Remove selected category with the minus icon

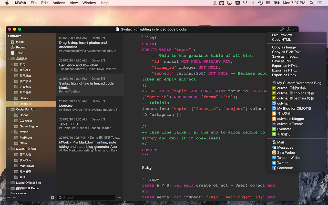click(x=14, y=198)
